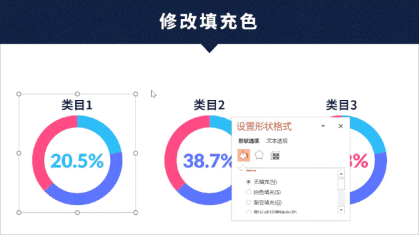This screenshot has height=235, width=419.
Task: Click the scroll up arrow in format pane
Action: 341,174
